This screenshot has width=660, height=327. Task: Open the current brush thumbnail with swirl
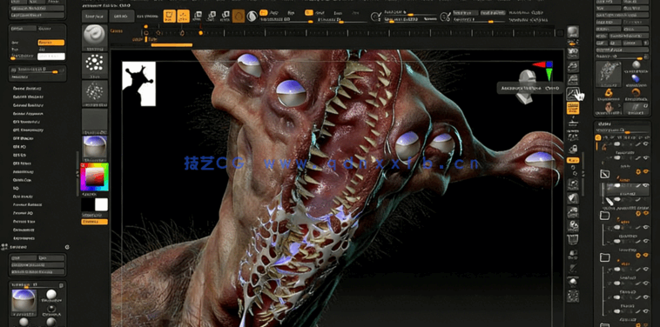pyautogui.click(x=94, y=37)
